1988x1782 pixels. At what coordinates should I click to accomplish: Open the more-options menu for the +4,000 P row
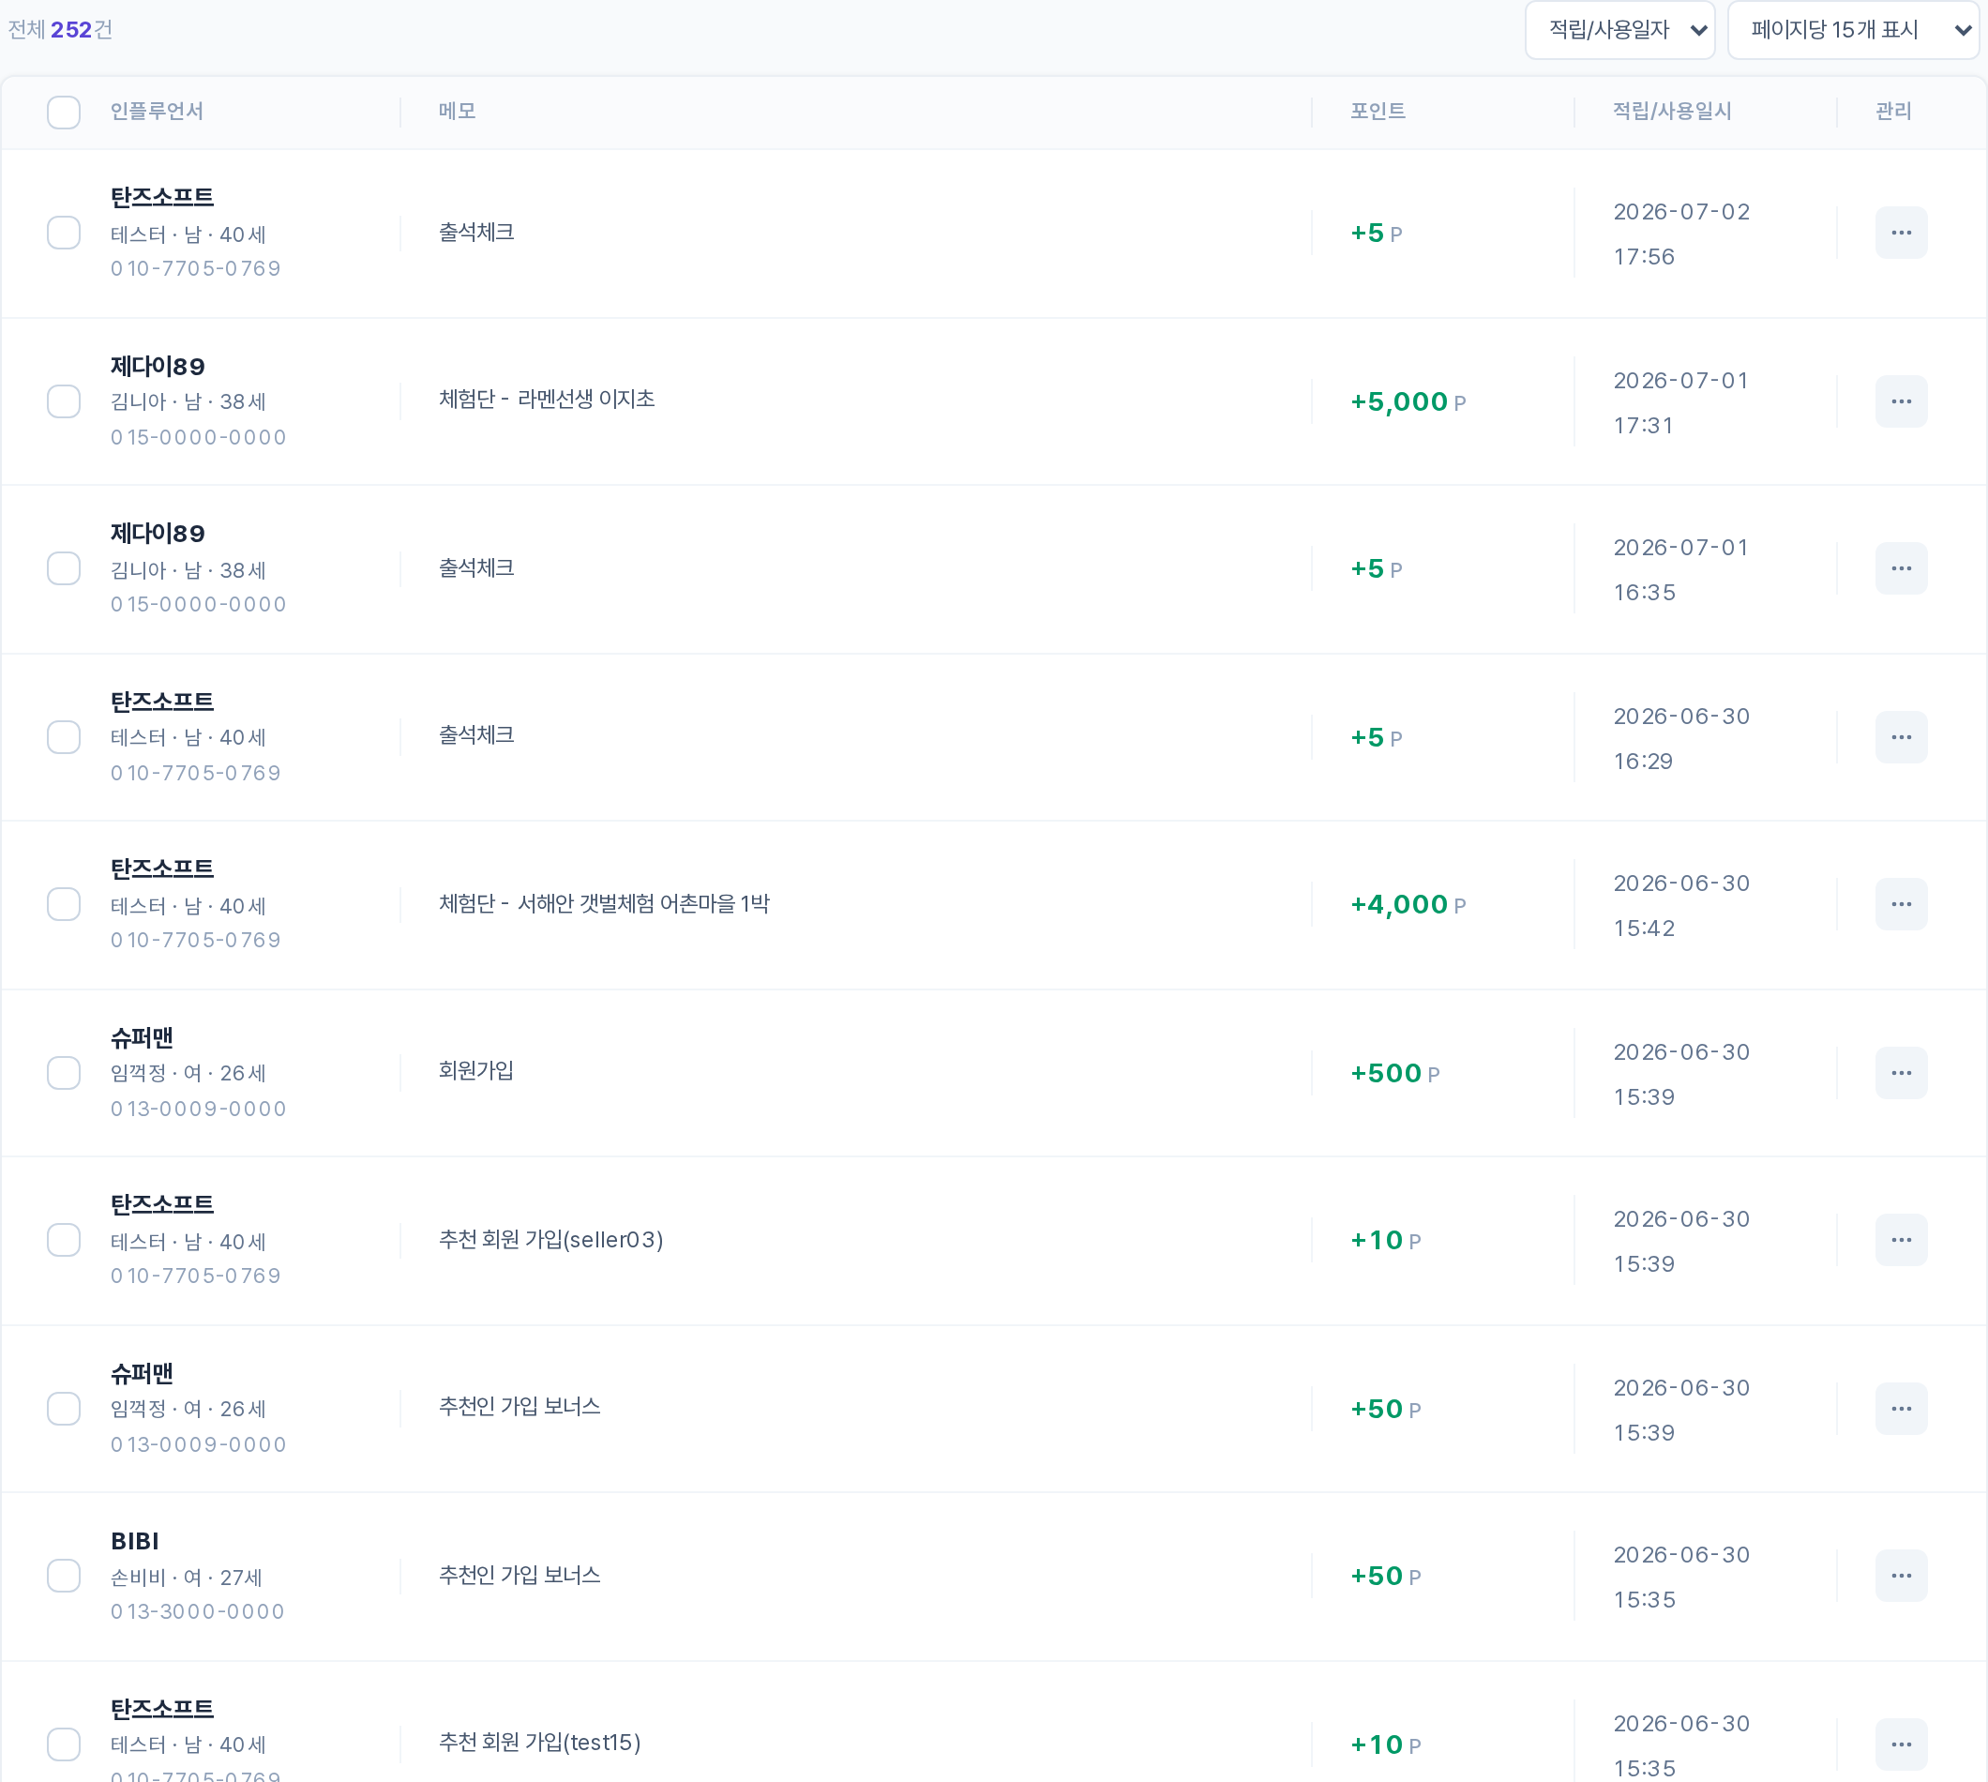point(1900,905)
